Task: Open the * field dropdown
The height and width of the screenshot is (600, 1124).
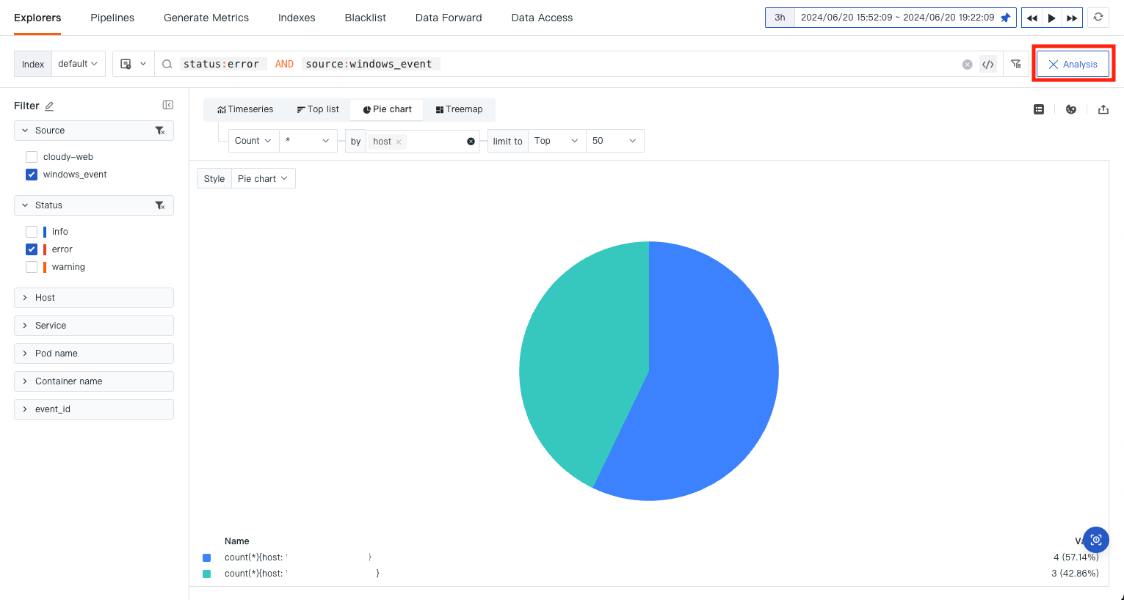Action: pyautogui.click(x=308, y=141)
